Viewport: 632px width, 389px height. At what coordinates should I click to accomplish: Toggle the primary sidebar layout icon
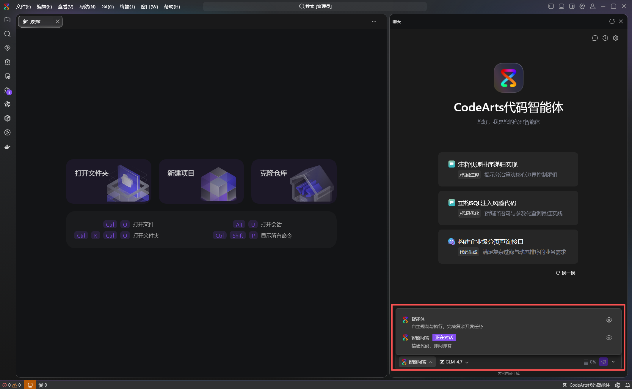pos(551,6)
